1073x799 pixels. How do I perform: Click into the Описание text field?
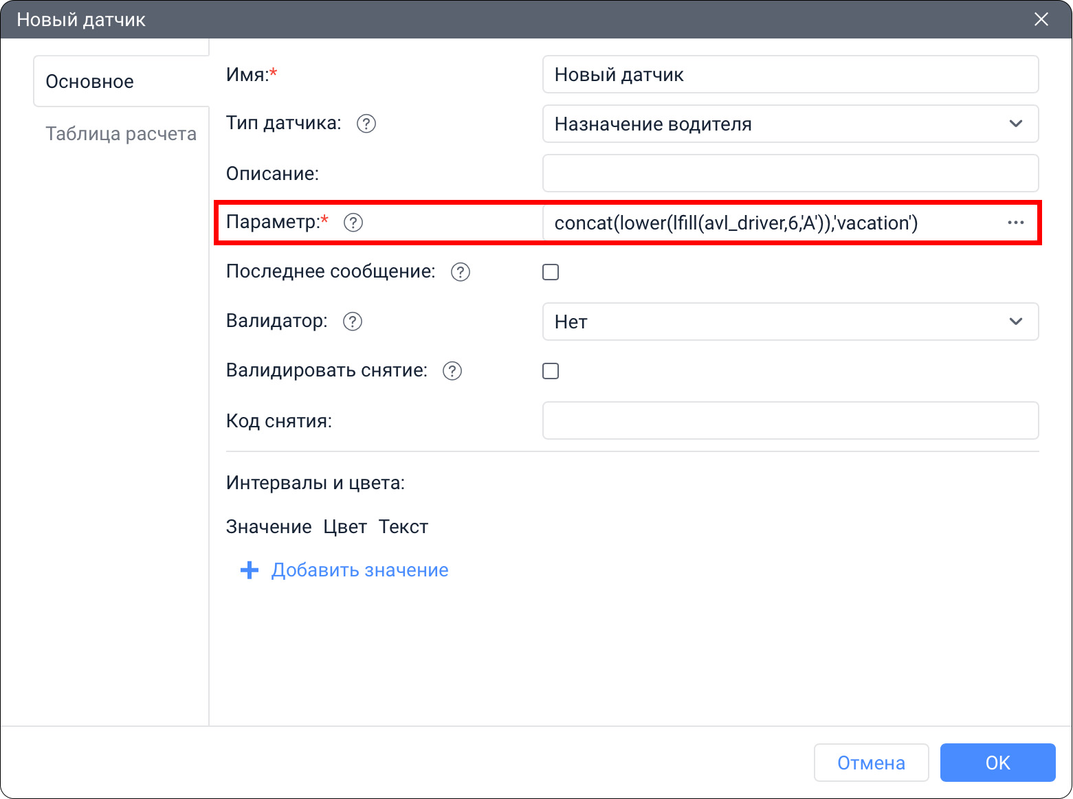click(790, 173)
